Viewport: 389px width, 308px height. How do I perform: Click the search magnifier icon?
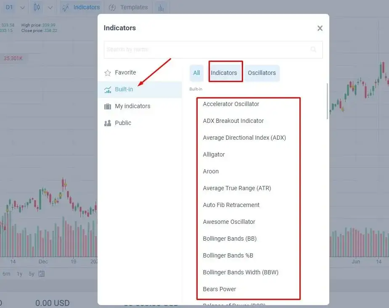pos(313,49)
